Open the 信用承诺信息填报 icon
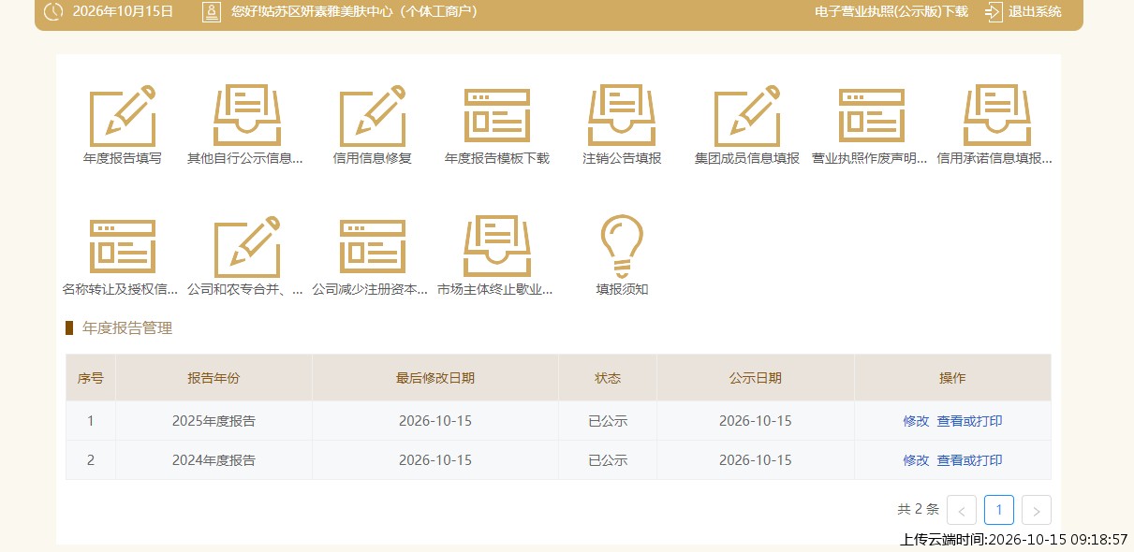Image resolution: width=1134 pixels, height=552 pixels. (x=997, y=116)
